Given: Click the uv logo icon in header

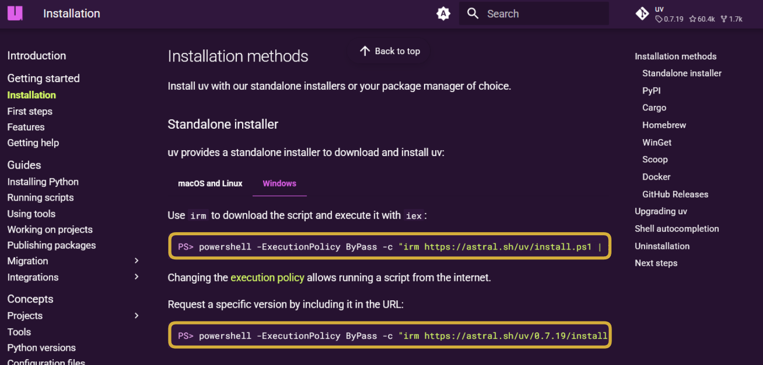Looking at the screenshot, I should click(x=15, y=13).
